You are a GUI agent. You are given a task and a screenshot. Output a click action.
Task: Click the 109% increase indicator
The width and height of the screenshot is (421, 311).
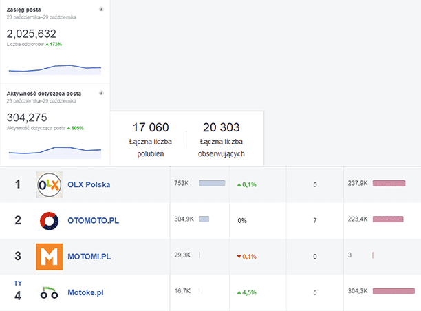76,128
